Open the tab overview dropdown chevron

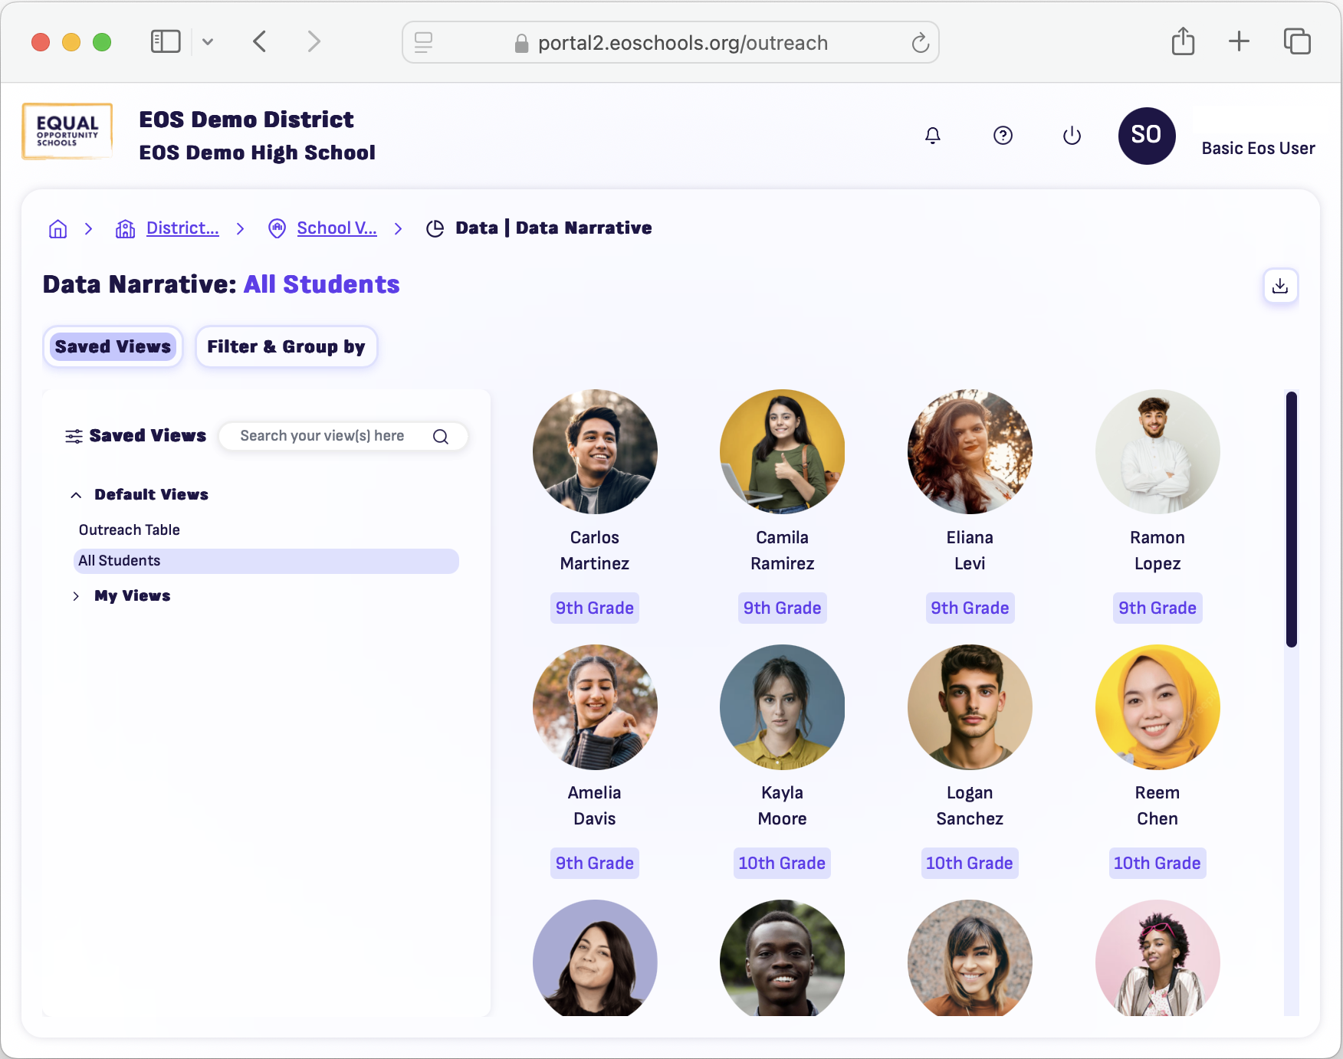[x=208, y=41]
